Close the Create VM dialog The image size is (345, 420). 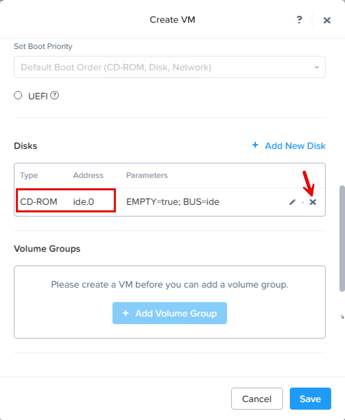tap(327, 20)
